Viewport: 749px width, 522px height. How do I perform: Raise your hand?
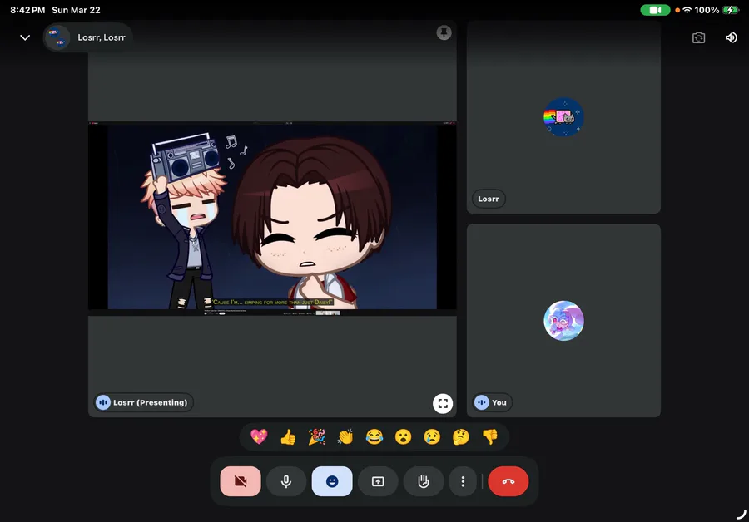pos(424,481)
